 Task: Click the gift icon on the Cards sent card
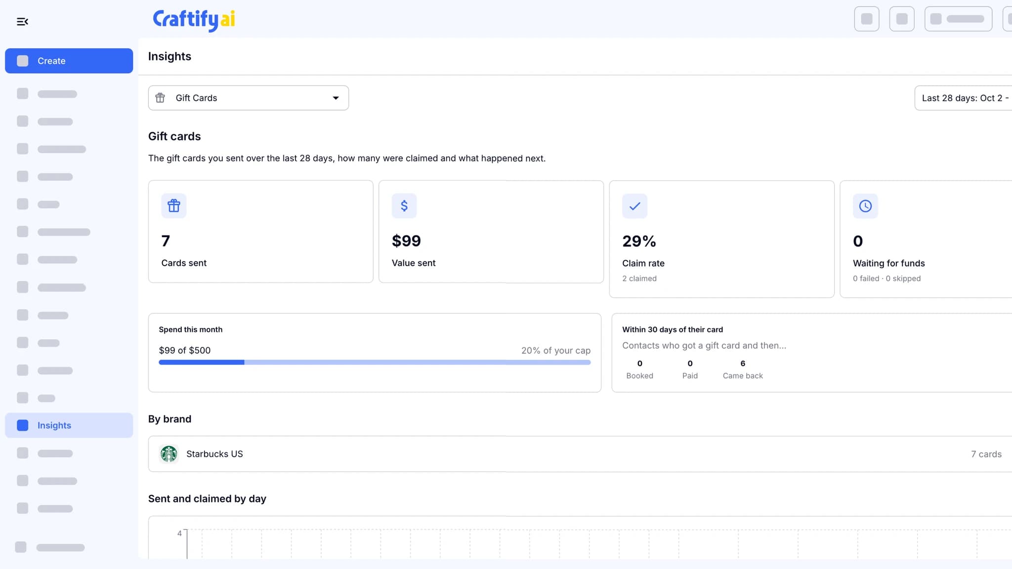click(x=174, y=206)
